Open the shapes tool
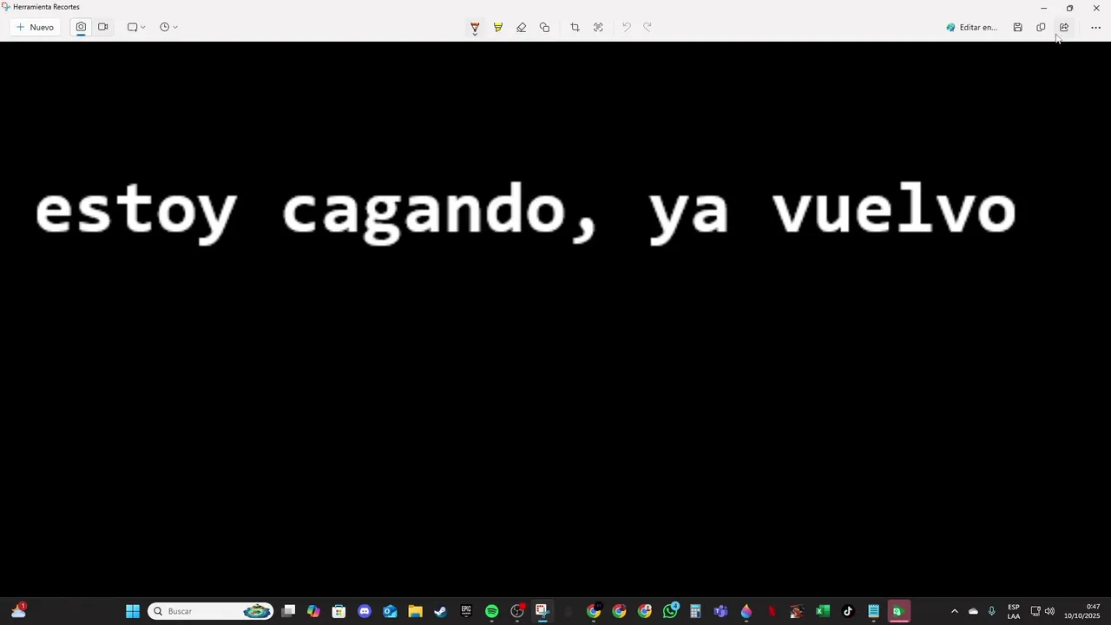The width and height of the screenshot is (1111, 625). click(x=545, y=27)
